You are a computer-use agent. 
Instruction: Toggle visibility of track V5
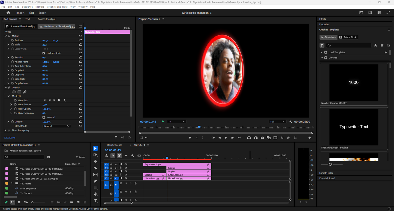point(126,164)
